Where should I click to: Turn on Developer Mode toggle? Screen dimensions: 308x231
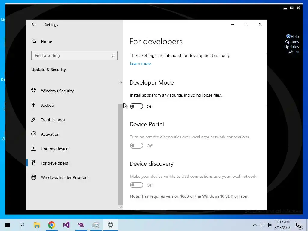[136, 106]
